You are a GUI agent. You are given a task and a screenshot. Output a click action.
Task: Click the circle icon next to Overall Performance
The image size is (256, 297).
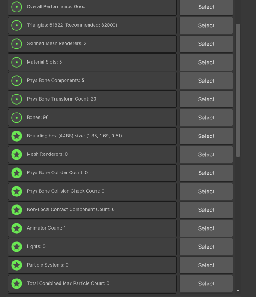[x=17, y=7]
